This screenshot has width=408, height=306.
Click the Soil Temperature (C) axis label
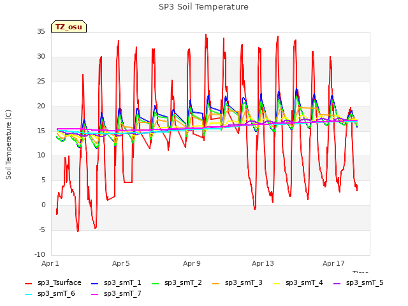click(x=8, y=145)
